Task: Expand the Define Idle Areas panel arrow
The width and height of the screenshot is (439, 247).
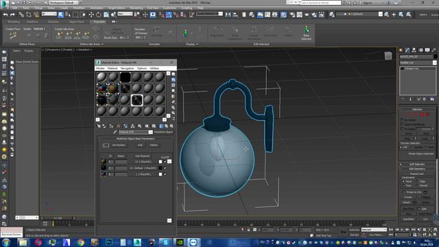Action: 102,44
